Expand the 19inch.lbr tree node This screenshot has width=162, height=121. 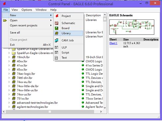(9, 57)
